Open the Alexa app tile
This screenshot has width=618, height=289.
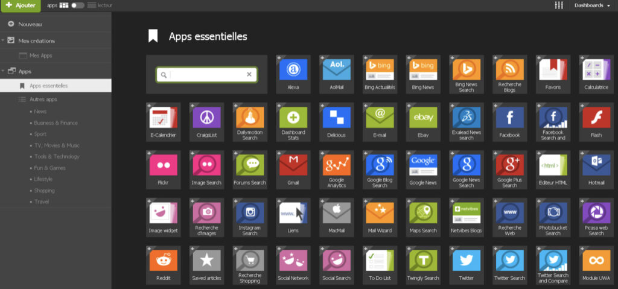pos(293,74)
